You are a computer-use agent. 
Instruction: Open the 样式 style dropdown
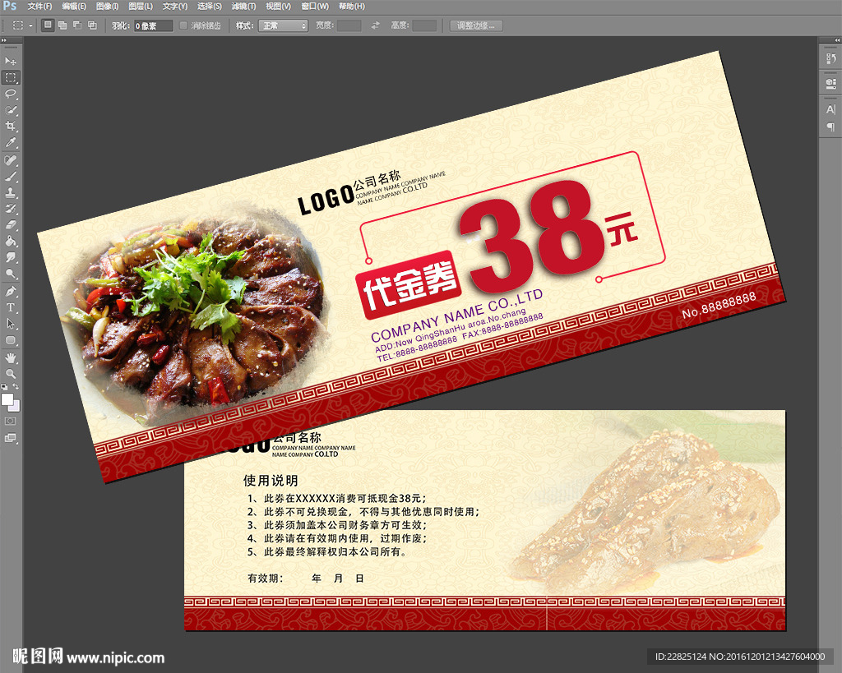[283, 25]
